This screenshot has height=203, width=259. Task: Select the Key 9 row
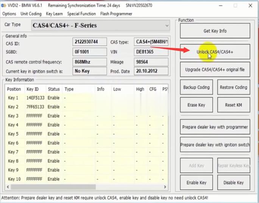point(87,170)
